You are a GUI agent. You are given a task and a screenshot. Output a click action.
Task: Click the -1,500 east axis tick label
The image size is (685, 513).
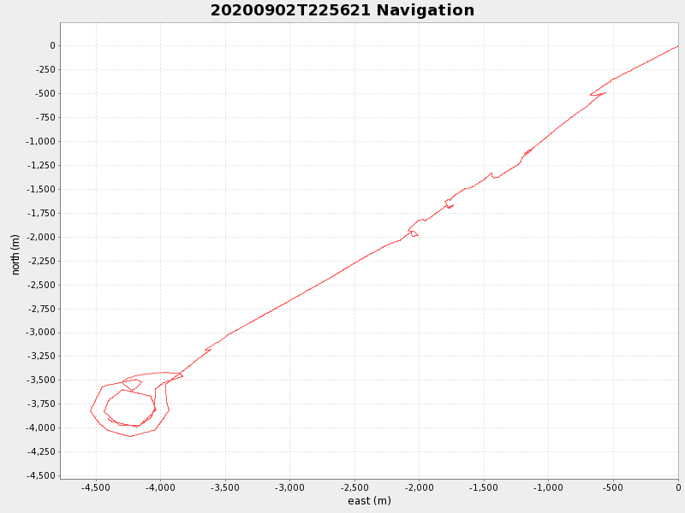pyautogui.click(x=484, y=488)
